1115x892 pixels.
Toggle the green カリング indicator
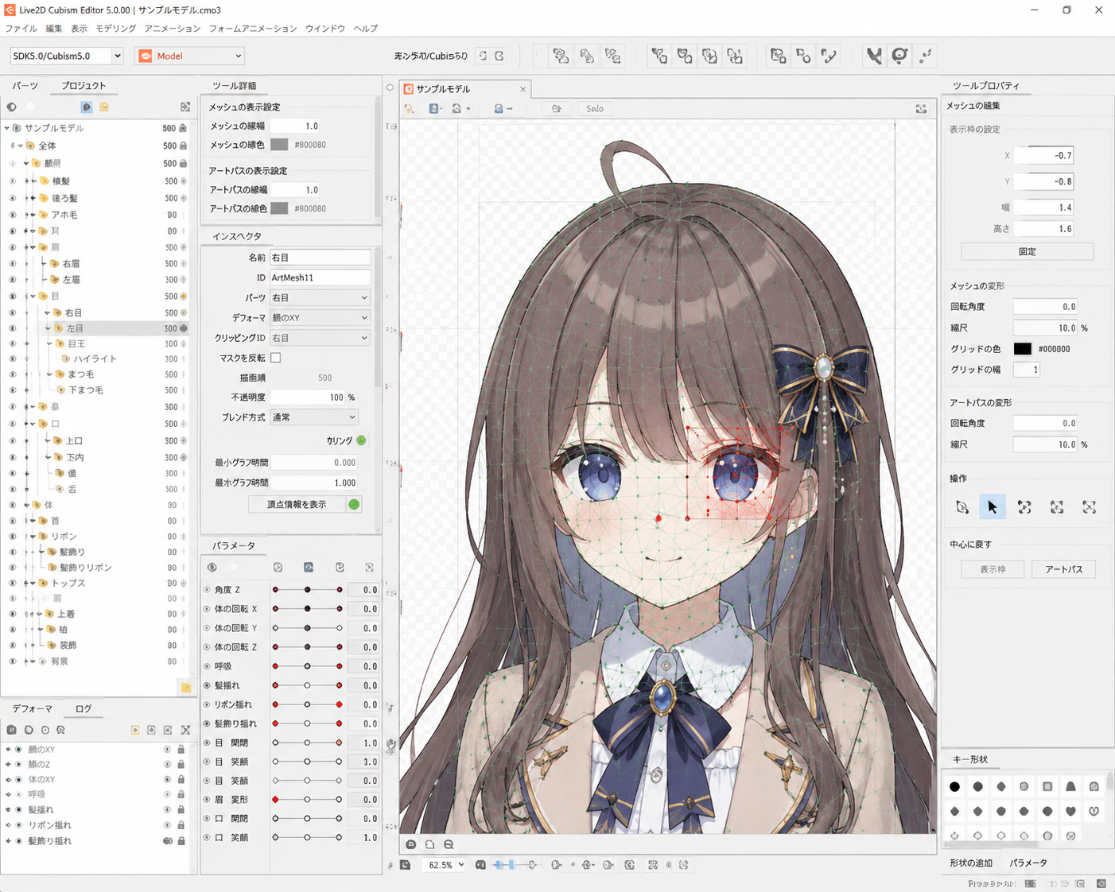click(x=361, y=440)
